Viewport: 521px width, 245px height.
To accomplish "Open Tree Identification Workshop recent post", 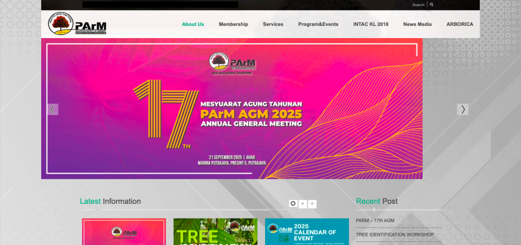I will [x=395, y=234].
